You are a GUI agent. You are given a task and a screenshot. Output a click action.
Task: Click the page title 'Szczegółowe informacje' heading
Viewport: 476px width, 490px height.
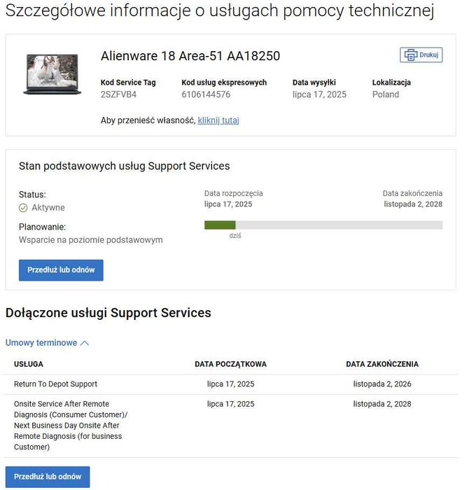(x=219, y=10)
